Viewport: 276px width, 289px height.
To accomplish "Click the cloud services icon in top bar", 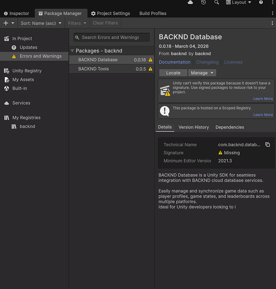I will (190, 2).
